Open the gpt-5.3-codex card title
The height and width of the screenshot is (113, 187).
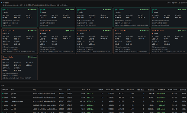click(x=119, y=9)
